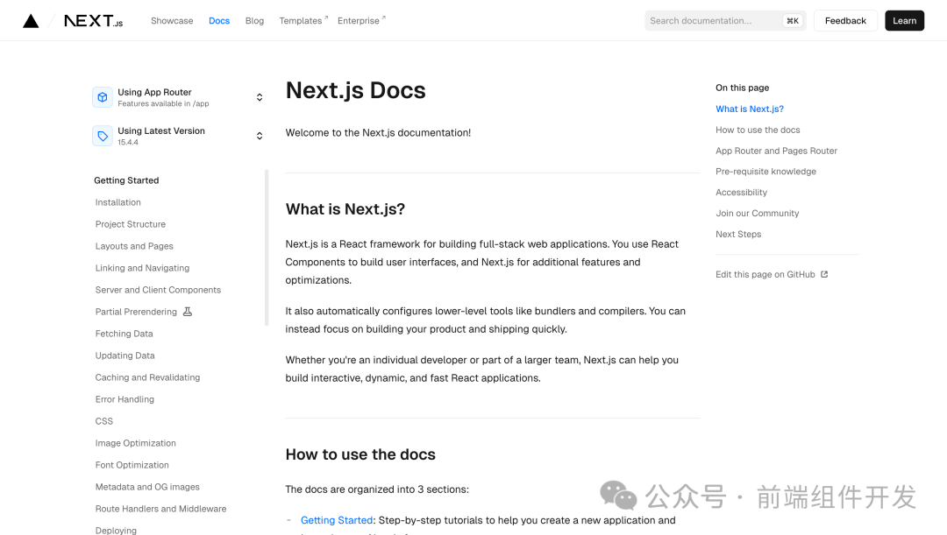Open Font Optimization page
This screenshot has width=947, height=535.
click(132, 465)
